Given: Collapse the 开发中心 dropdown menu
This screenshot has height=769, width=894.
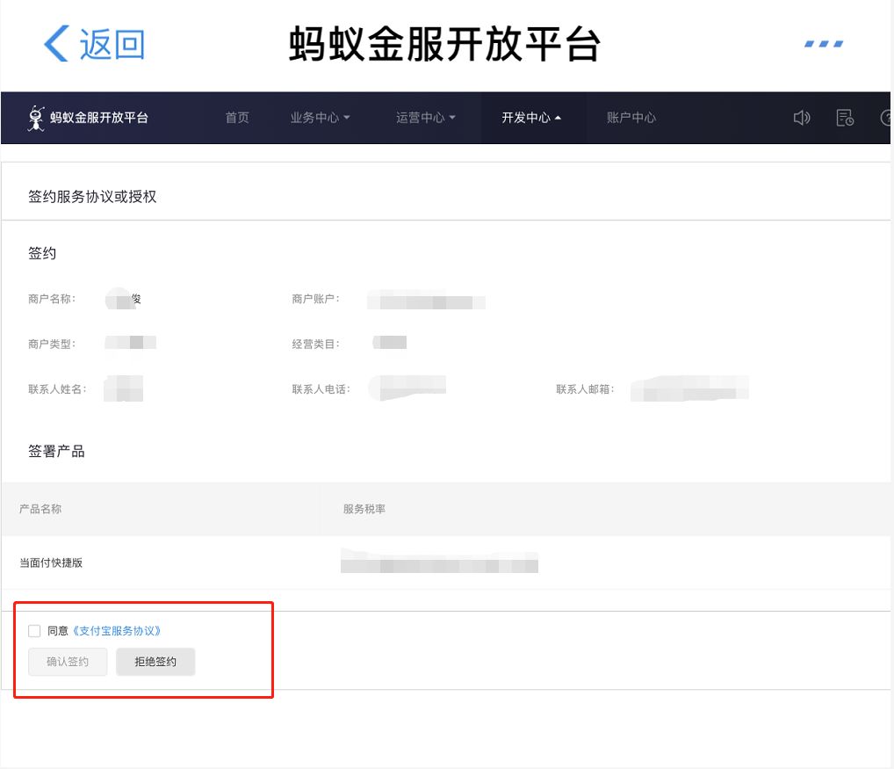Looking at the screenshot, I should click(x=530, y=118).
